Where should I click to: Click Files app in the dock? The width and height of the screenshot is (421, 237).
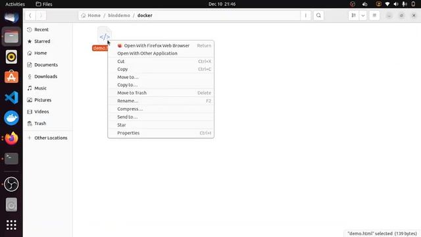point(11,37)
